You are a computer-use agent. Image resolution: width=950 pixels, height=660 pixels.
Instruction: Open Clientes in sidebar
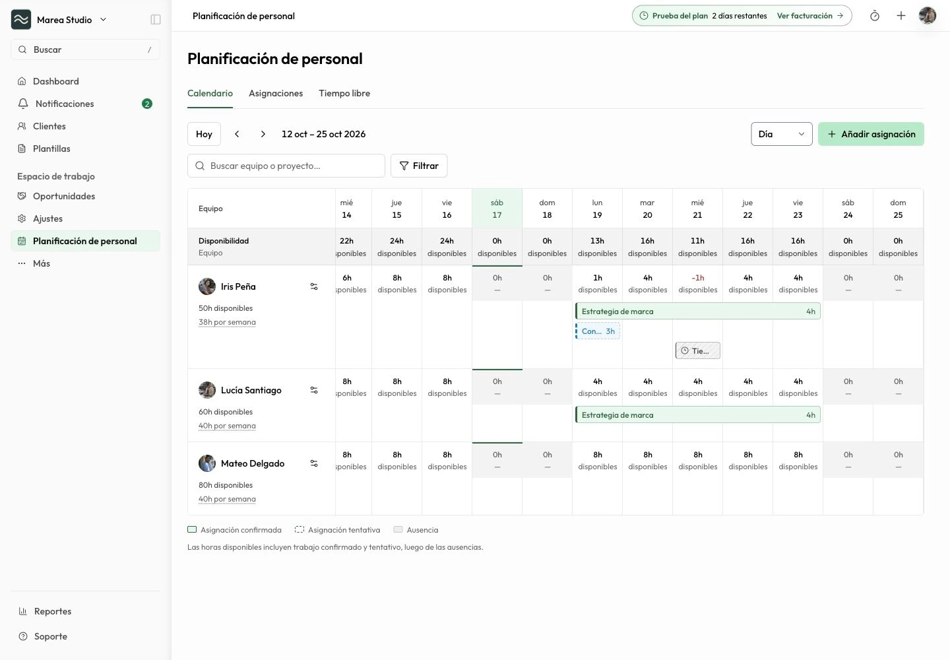(85, 126)
